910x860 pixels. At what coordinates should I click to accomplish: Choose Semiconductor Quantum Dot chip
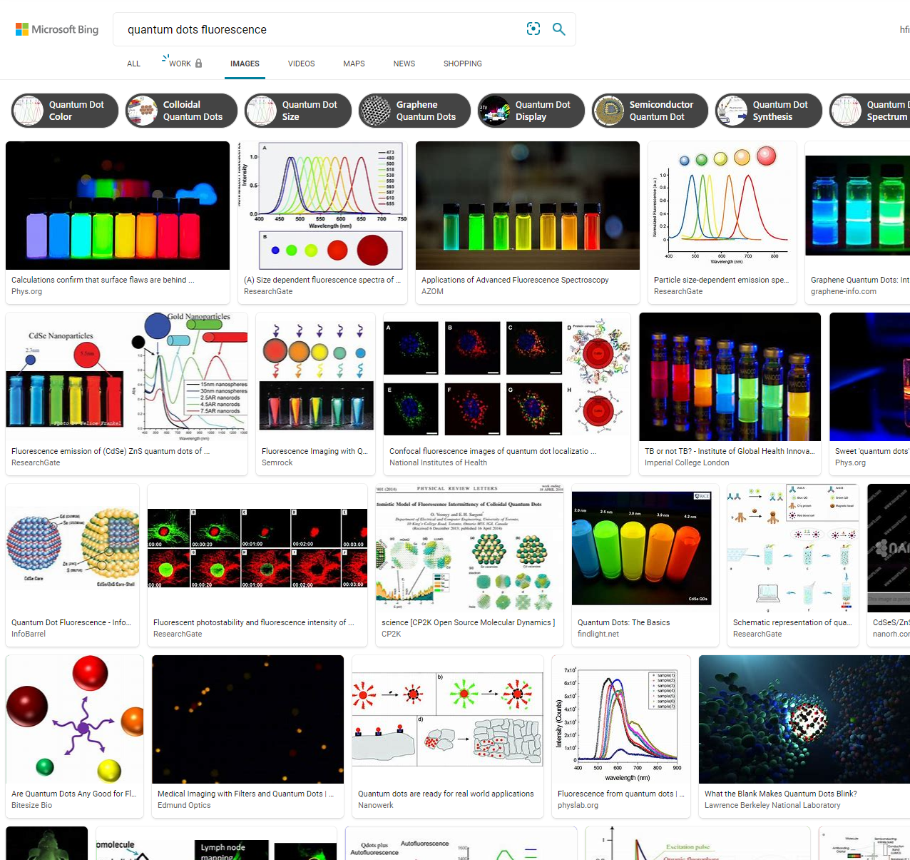coord(650,111)
